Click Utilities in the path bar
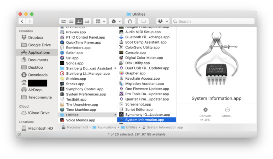 click(x=129, y=127)
